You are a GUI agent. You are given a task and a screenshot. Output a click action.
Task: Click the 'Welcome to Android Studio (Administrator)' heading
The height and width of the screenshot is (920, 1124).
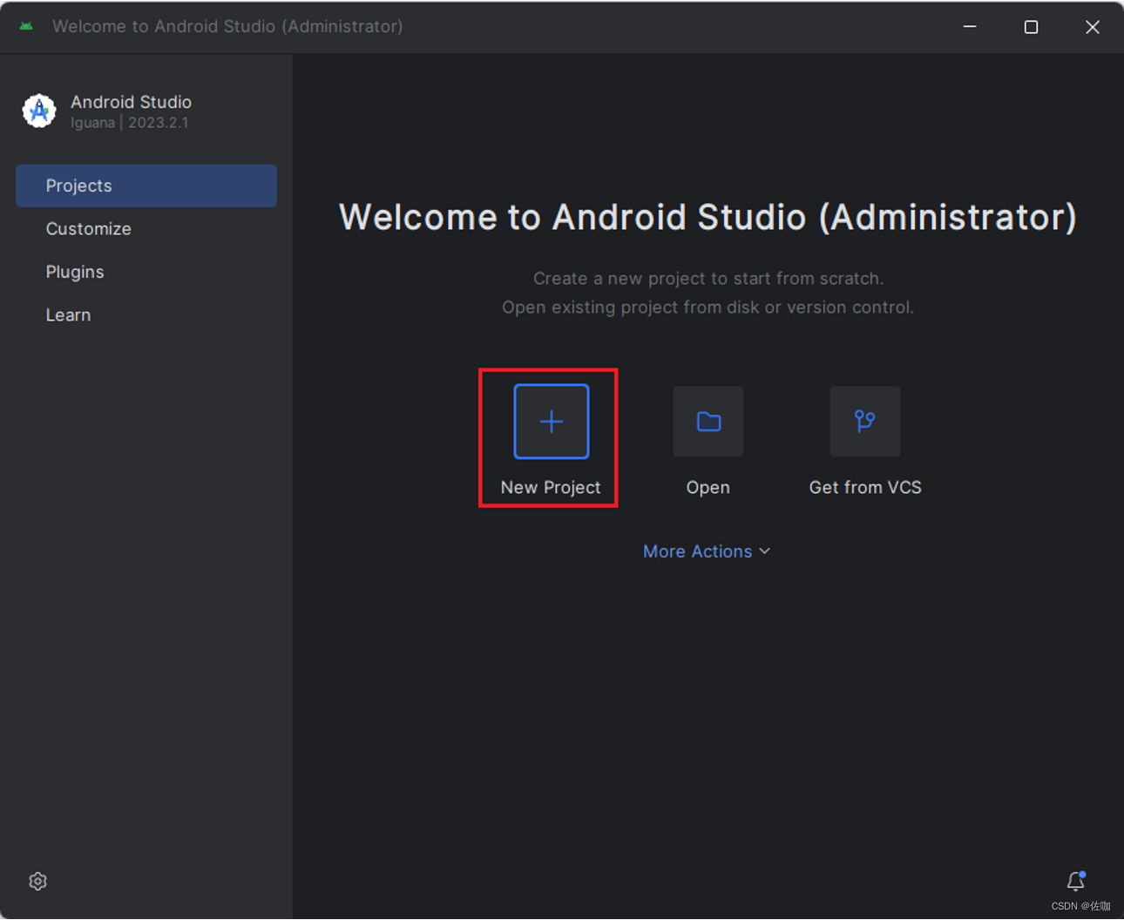point(708,217)
